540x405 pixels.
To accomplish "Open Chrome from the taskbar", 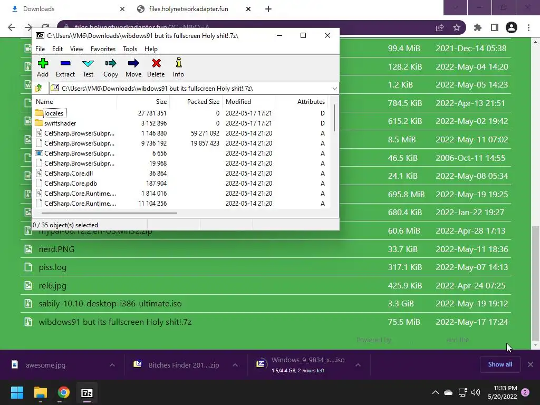I will (x=64, y=392).
